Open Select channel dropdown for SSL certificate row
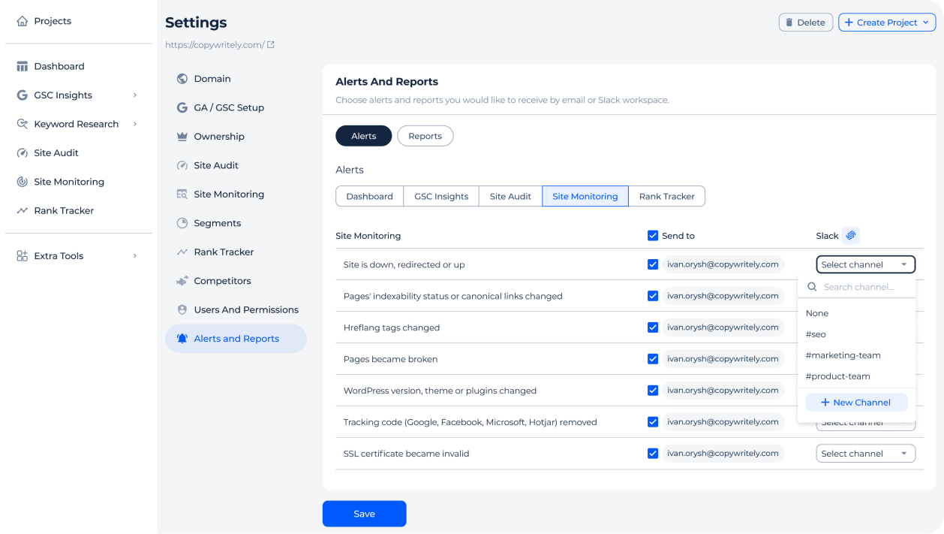 click(865, 454)
